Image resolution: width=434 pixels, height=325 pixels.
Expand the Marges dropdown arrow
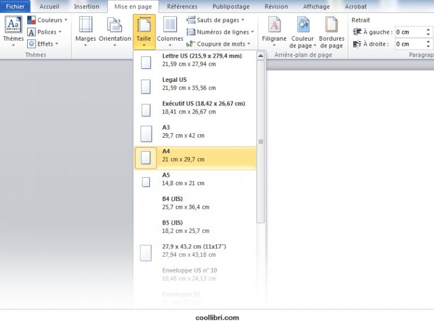[x=85, y=45]
